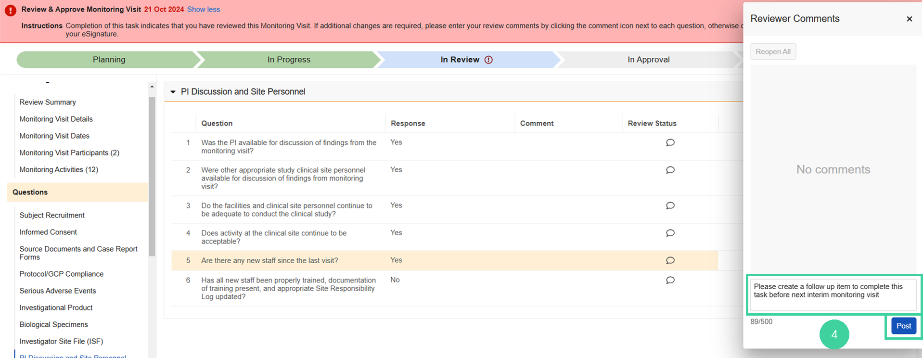Select the In Approval stage
This screenshot has height=358, width=923.
point(648,60)
